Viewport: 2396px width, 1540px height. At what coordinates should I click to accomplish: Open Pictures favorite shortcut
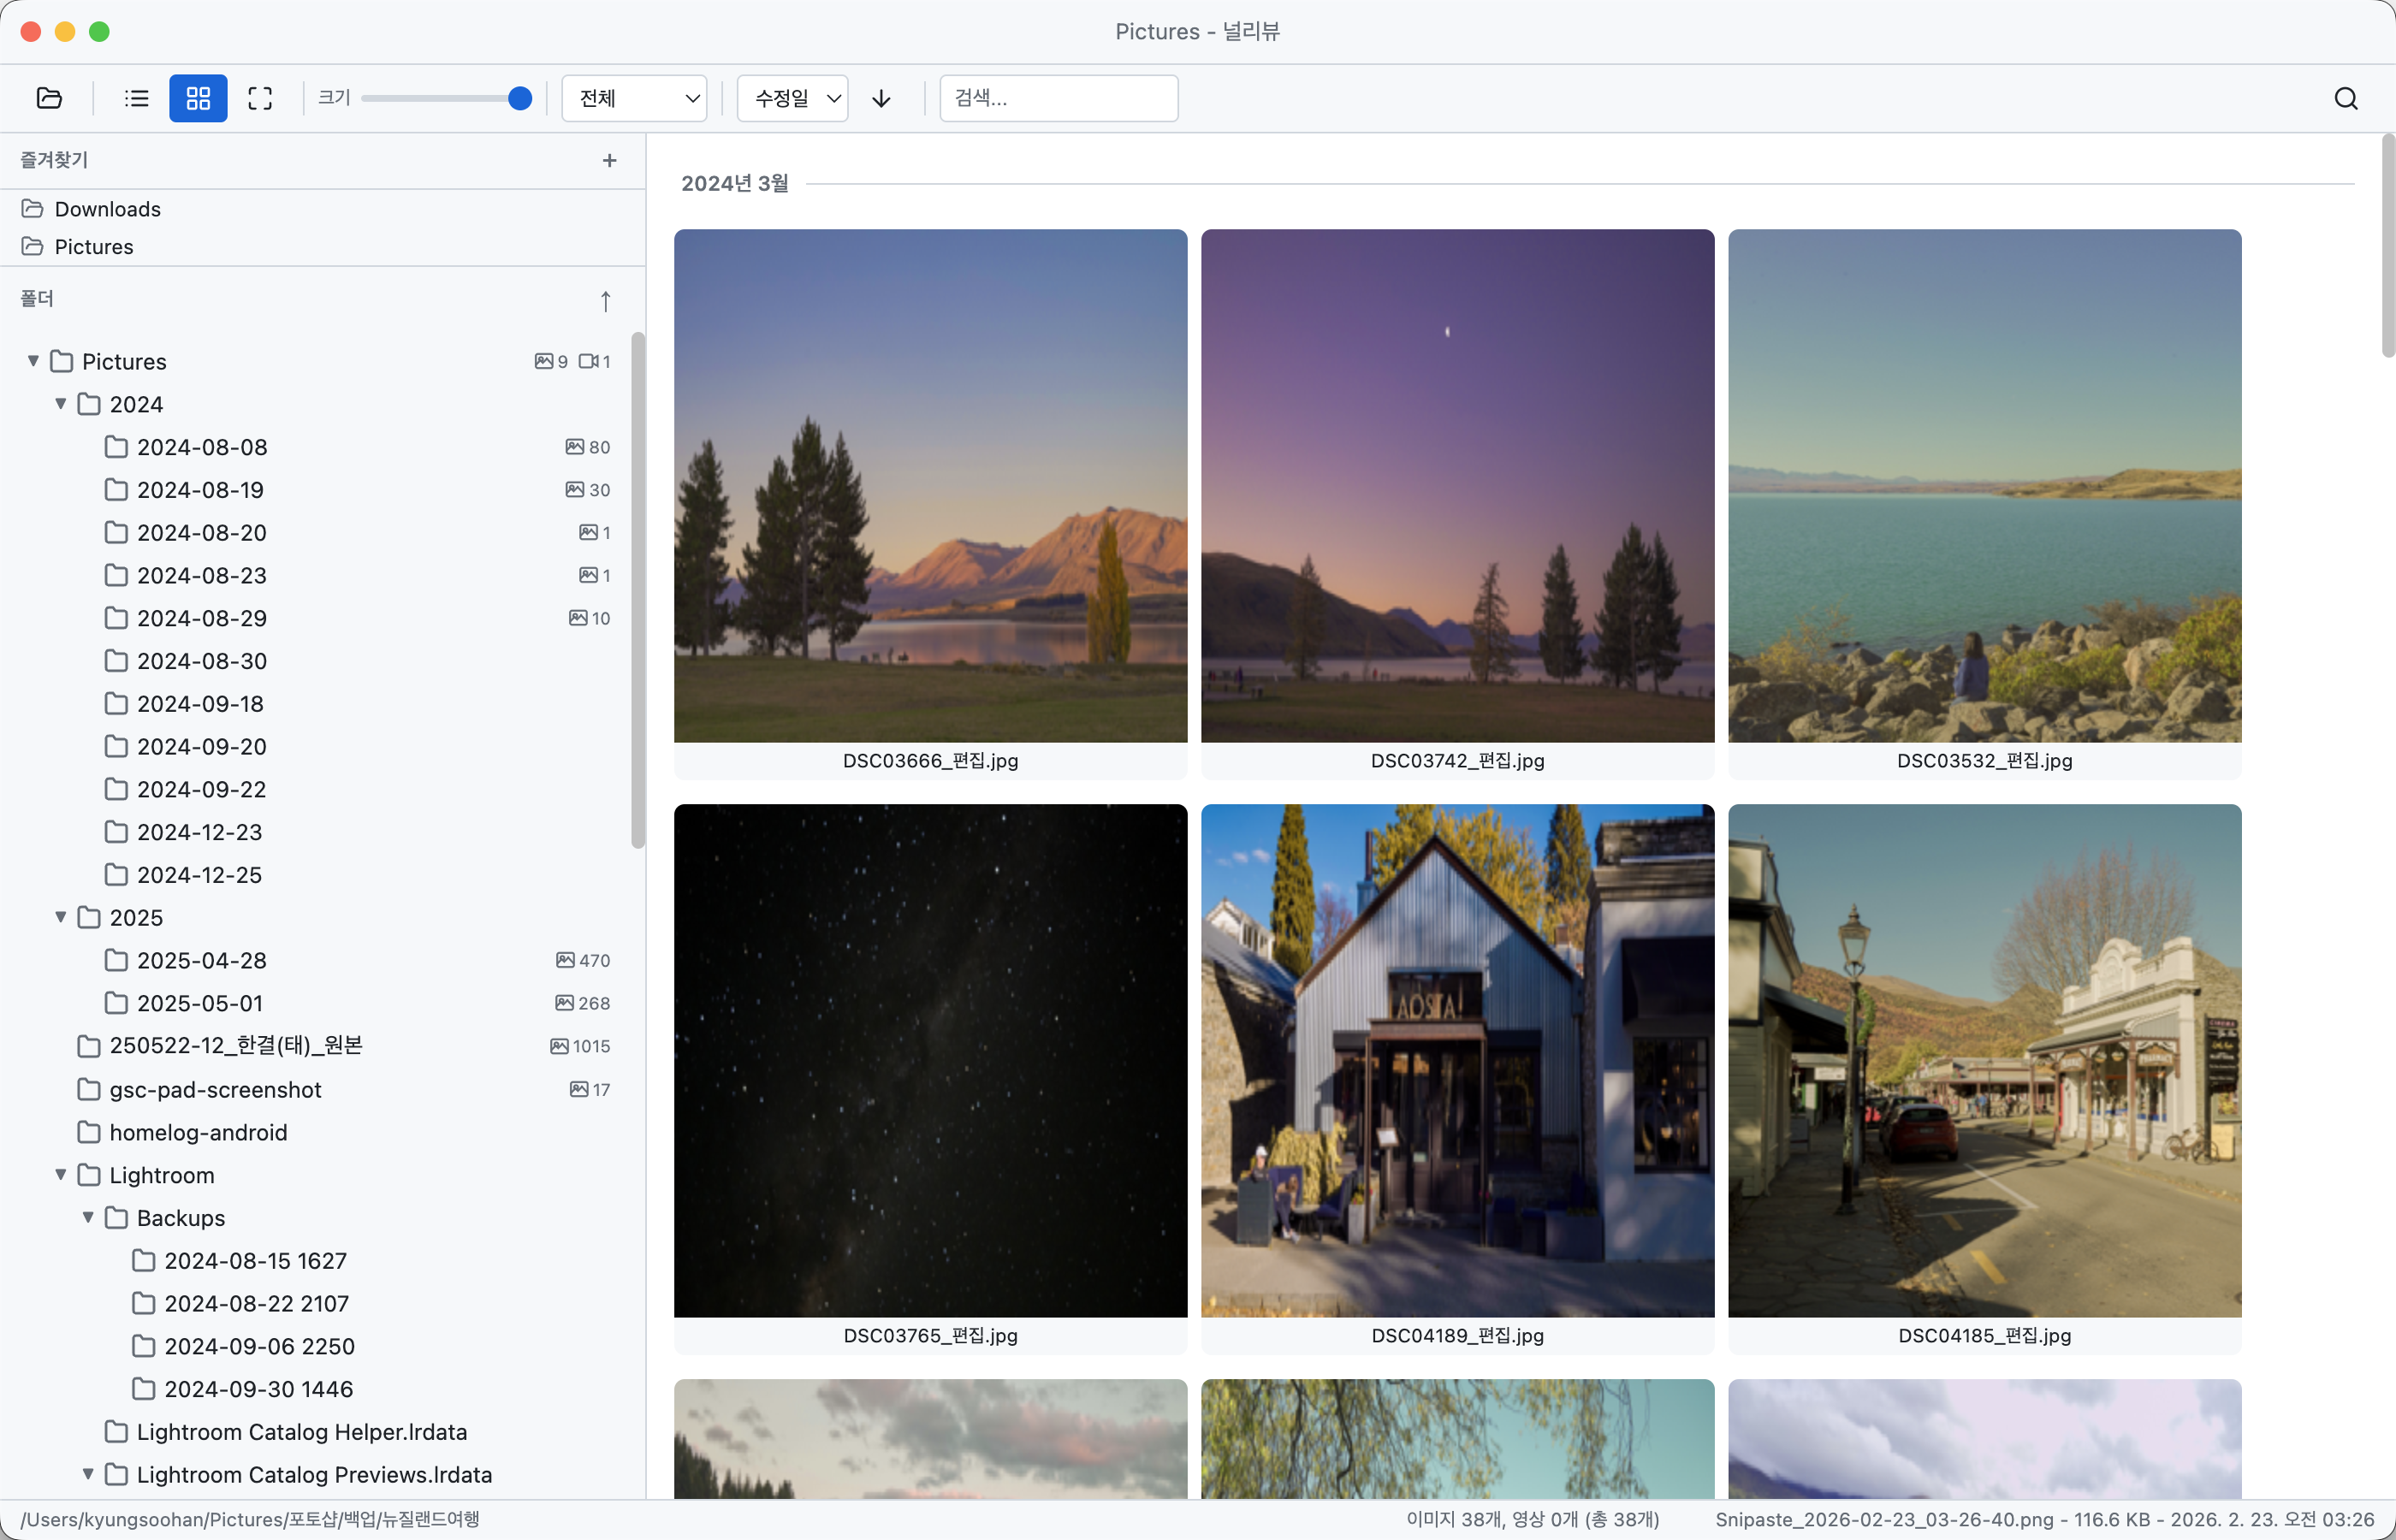(x=93, y=247)
